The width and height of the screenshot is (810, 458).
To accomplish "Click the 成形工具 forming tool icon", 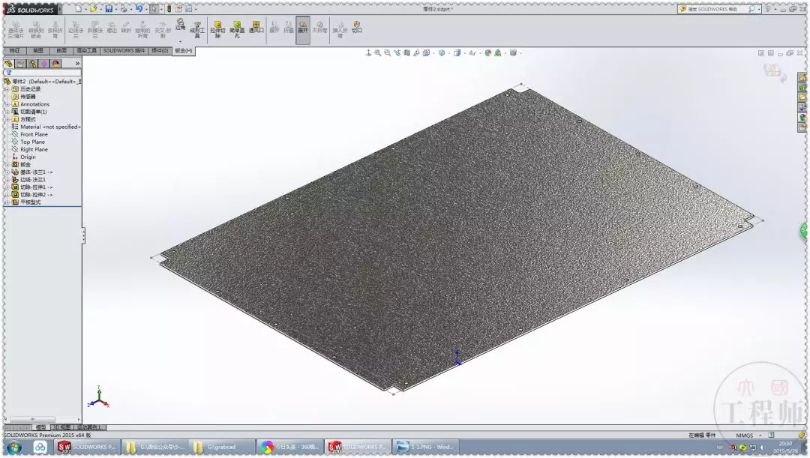I will point(196,29).
